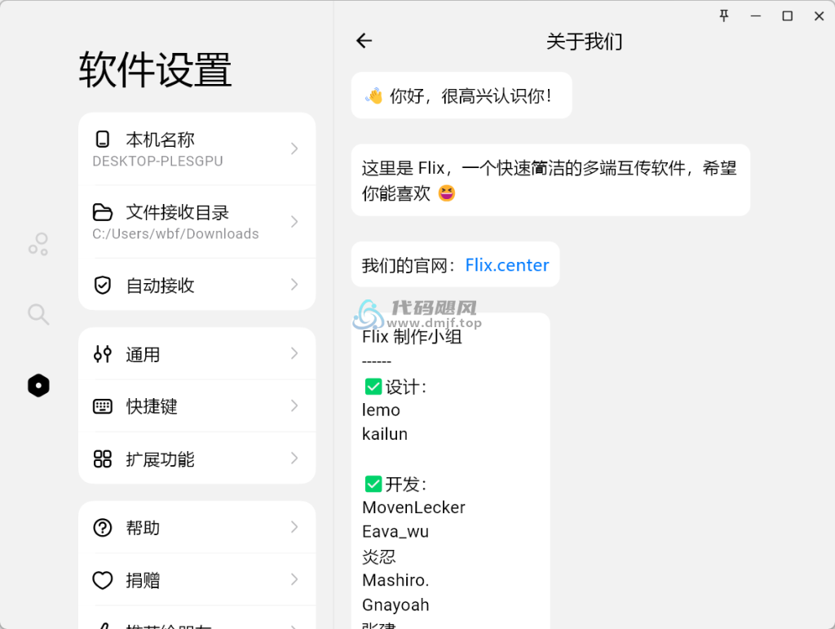Click the keyboard icon beside 快捷键

pyautogui.click(x=102, y=406)
